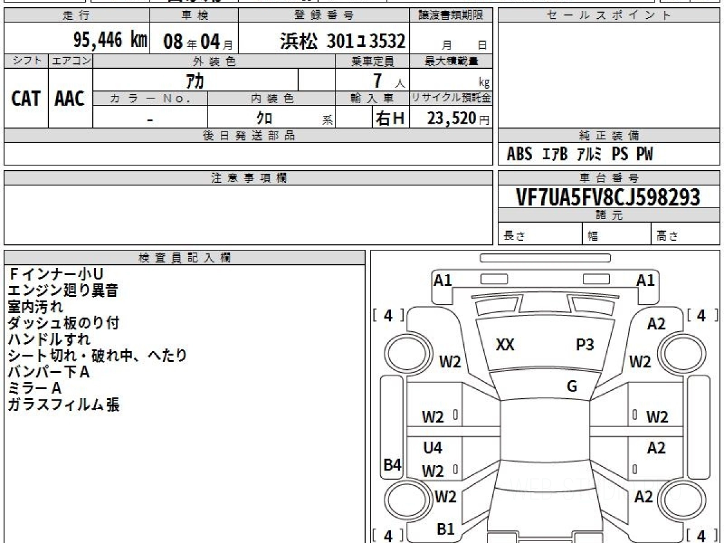Click the 諸元 header
The image size is (724, 543).
click(609, 215)
